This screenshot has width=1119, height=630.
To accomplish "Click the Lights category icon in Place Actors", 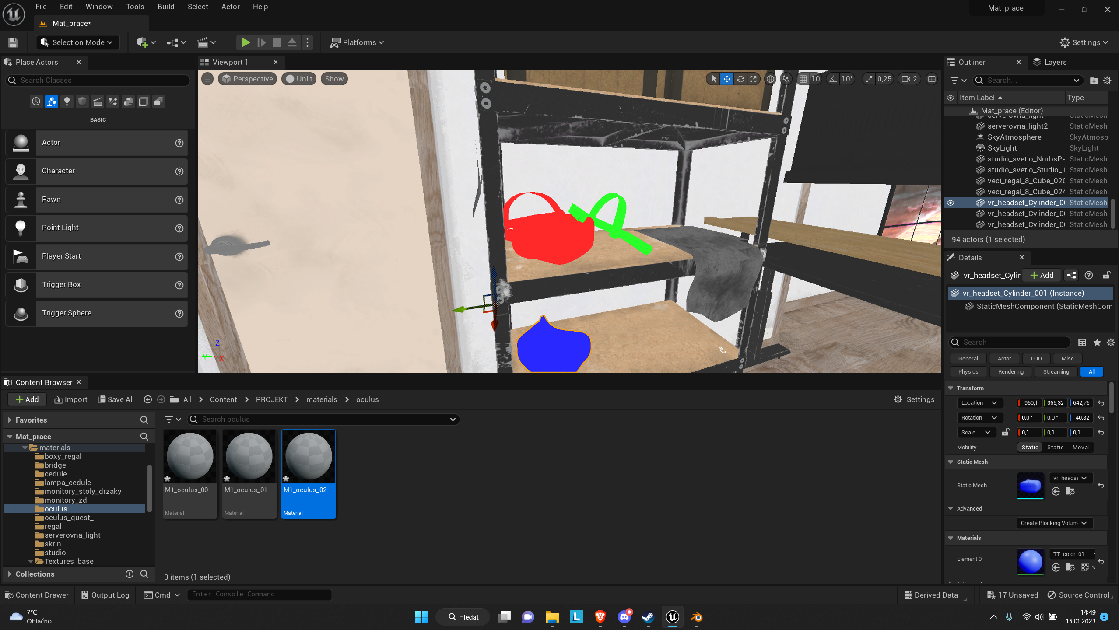I will click(67, 101).
